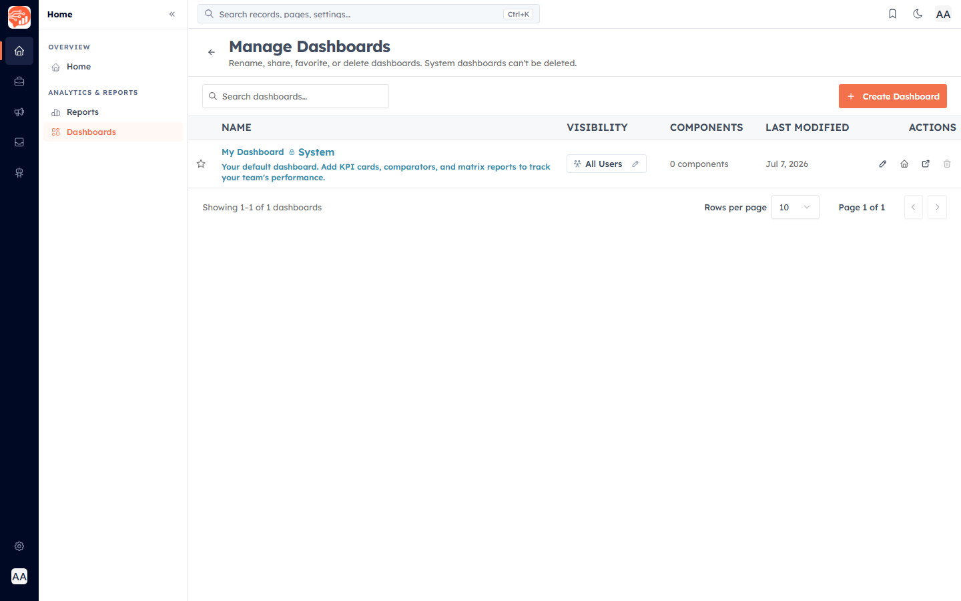Click the COMPONENTS column header
The image size is (961, 601).
[706, 128]
